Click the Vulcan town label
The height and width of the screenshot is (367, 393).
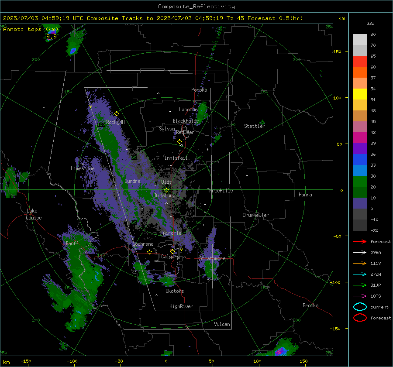pyautogui.click(x=222, y=324)
